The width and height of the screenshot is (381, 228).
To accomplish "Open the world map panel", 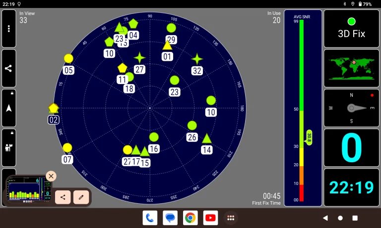I will pyautogui.click(x=351, y=68).
